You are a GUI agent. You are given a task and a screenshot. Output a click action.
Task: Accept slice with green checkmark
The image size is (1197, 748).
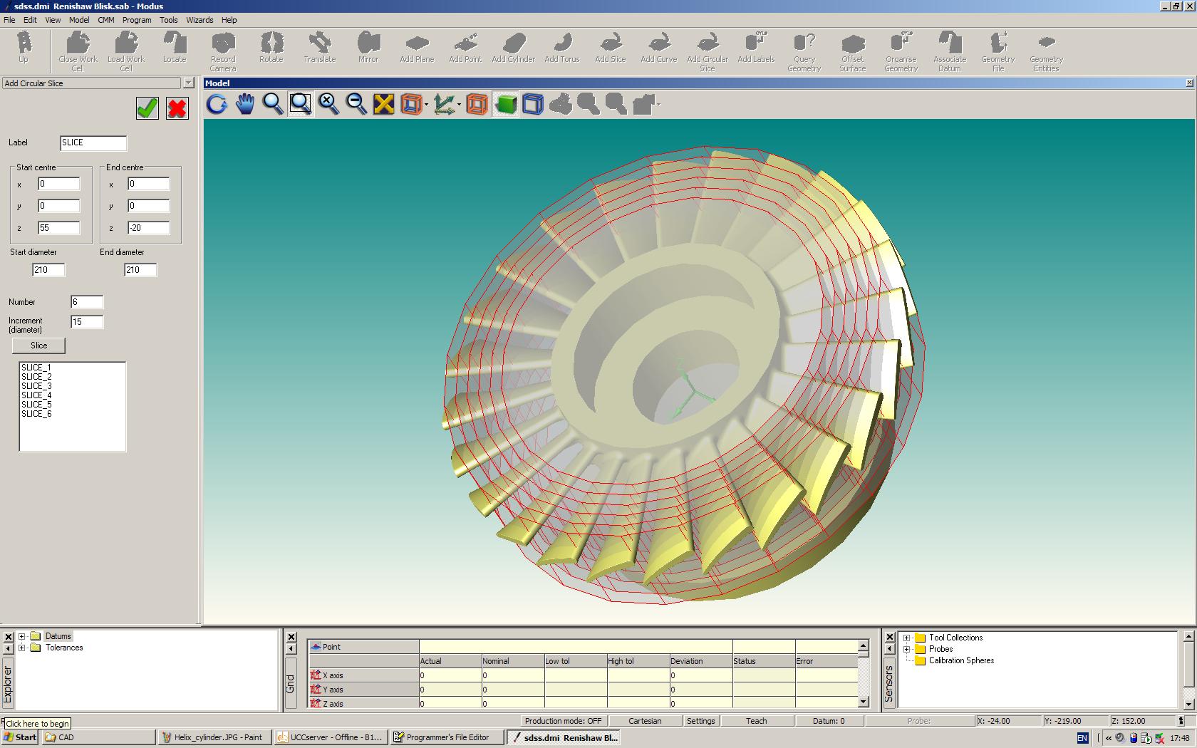[147, 108]
